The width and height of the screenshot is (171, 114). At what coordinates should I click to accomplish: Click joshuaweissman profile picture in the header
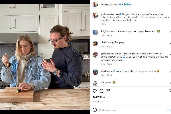[95, 5]
